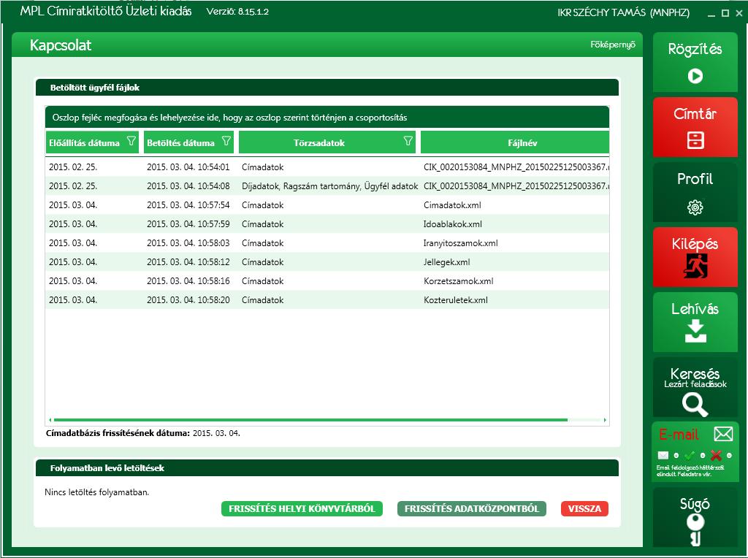Close the MPL Címiratkitöltő window

(739, 13)
